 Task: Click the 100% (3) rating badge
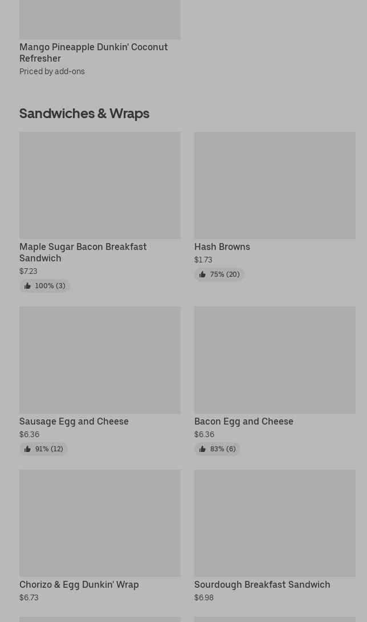click(x=50, y=286)
